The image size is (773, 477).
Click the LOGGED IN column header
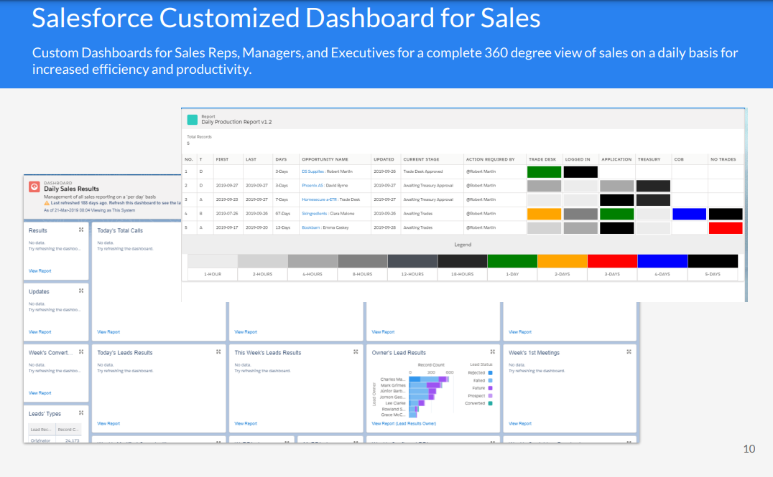point(578,159)
